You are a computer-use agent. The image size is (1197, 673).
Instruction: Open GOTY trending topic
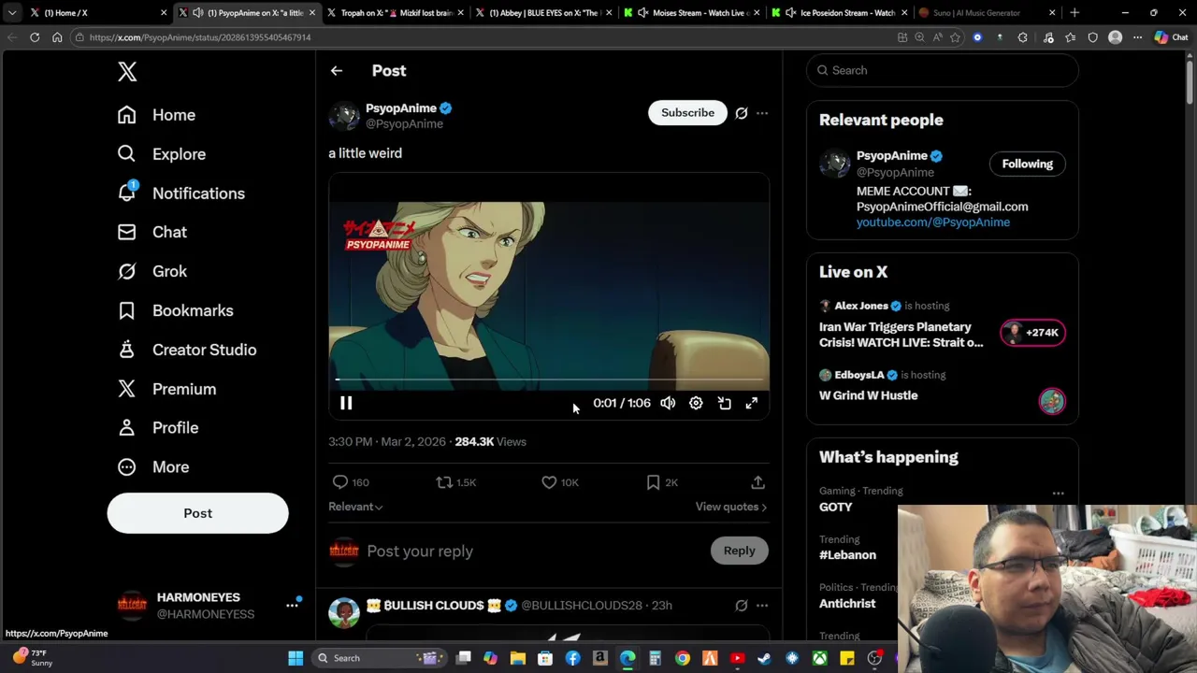tap(836, 507)
